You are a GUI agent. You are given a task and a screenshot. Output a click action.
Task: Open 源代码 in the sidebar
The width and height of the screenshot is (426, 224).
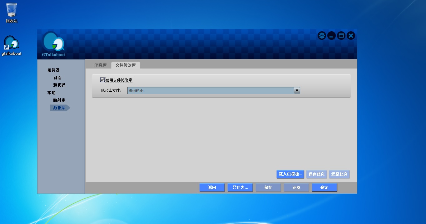[x=59, y=85]
